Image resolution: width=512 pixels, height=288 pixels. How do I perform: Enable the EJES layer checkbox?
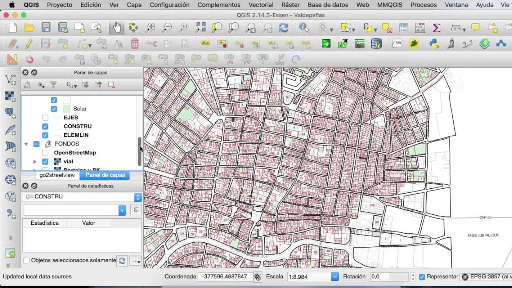tap(45, 118)
